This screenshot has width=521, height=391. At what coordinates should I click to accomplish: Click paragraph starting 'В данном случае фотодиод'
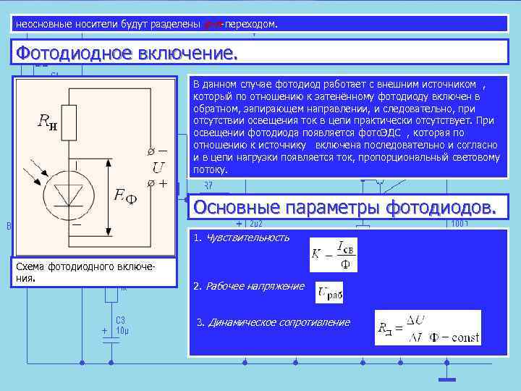(x=347, y=127)
